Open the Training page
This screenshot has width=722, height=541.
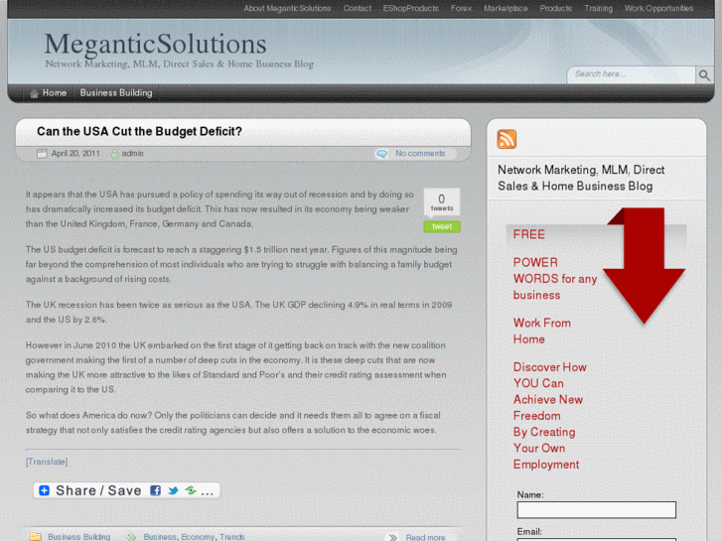coord(598,8)
